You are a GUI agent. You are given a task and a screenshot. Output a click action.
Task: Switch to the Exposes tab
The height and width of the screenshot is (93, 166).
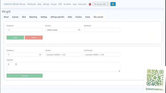coord(15,17)
